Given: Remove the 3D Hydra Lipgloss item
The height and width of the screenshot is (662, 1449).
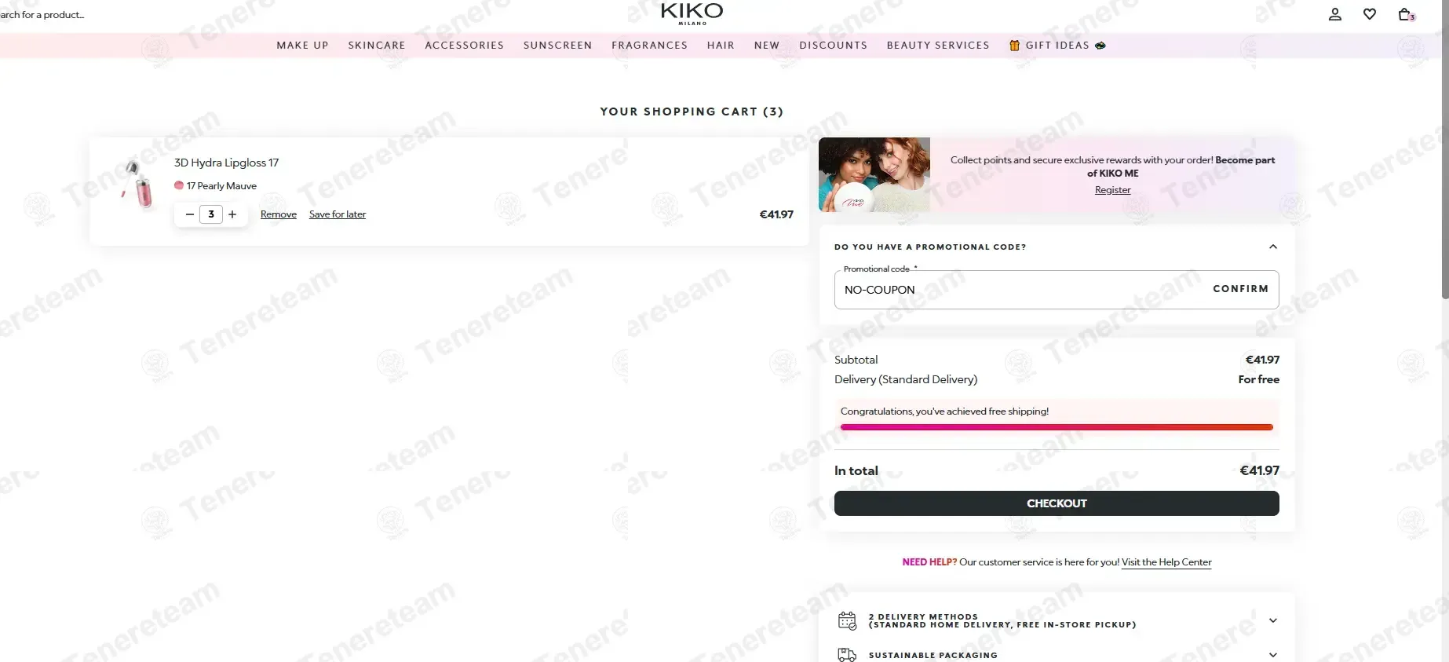Looking at the screenshot, I should click(279, 214).
